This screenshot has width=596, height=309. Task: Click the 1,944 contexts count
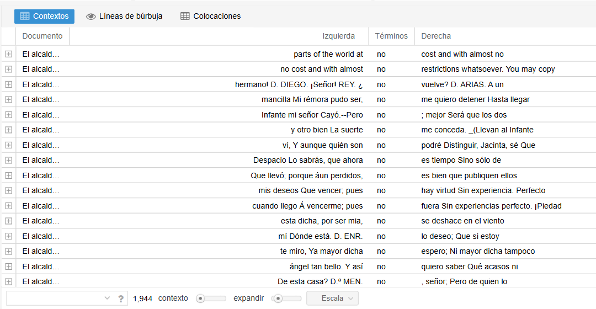coord(142,299)
